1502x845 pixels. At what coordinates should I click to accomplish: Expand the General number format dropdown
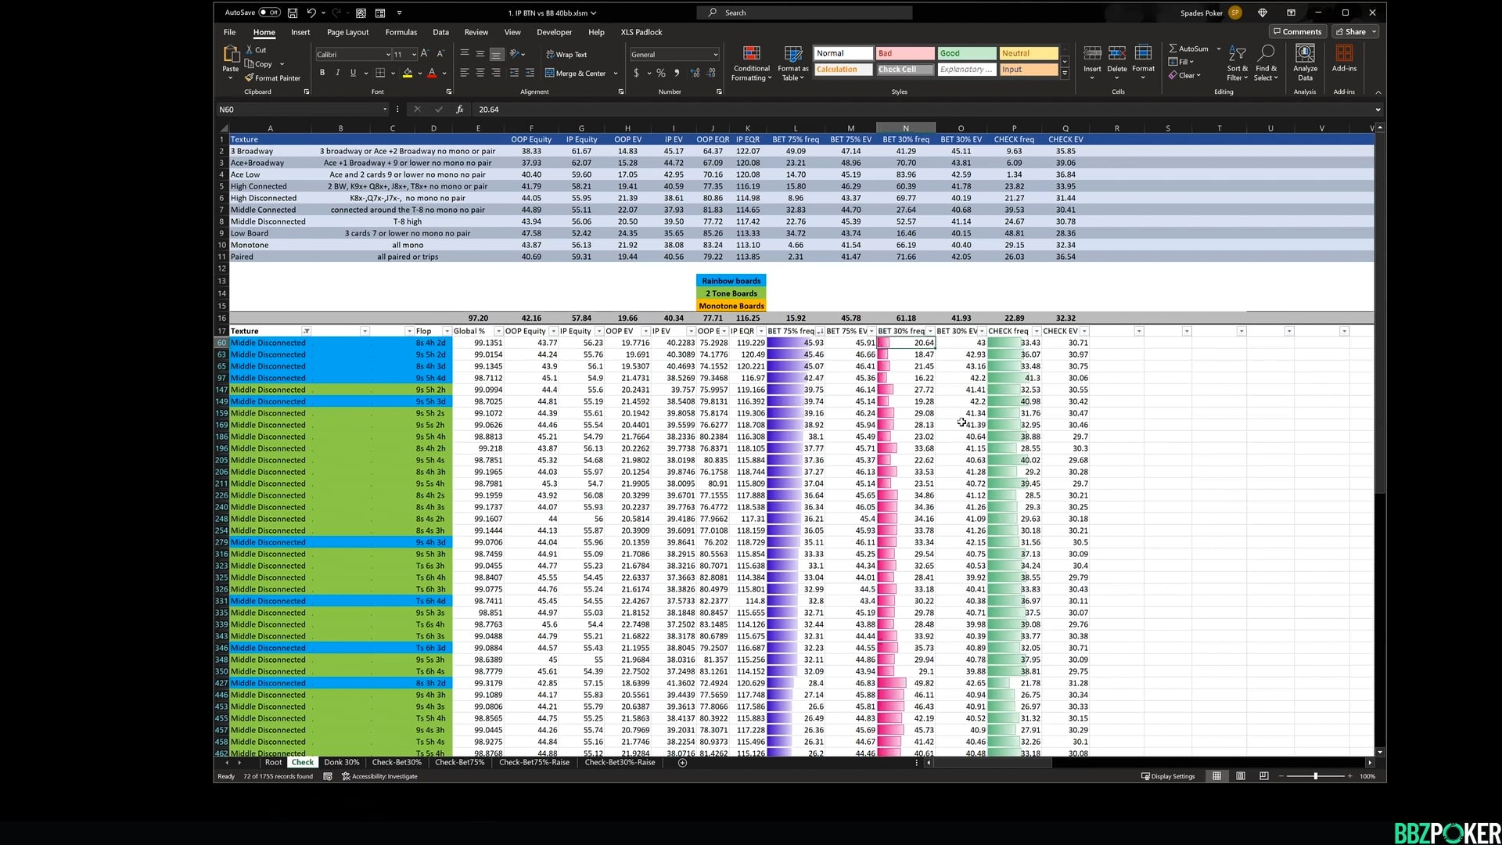714,54
